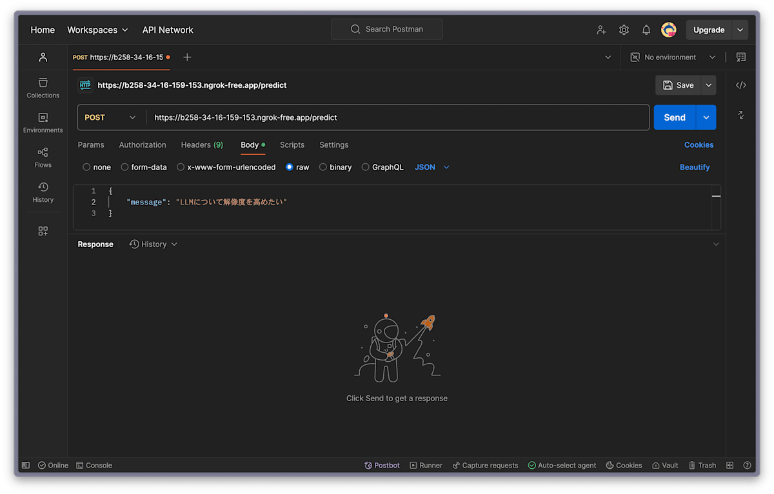The height and width of the screenshot is (494, 774).
Task: Open the response History dropdown
Action: coord(153,244)
